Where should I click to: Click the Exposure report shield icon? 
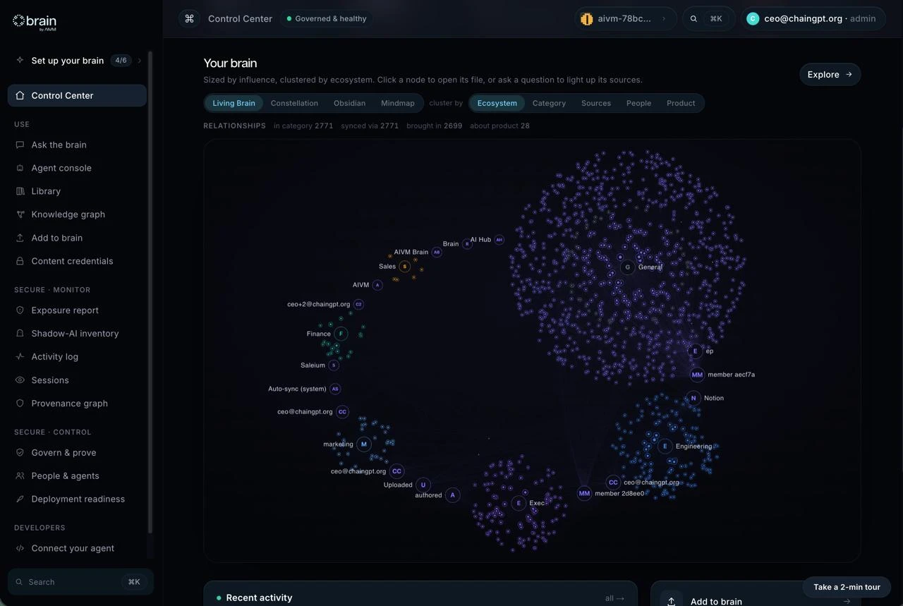click(x=20, y=310)
